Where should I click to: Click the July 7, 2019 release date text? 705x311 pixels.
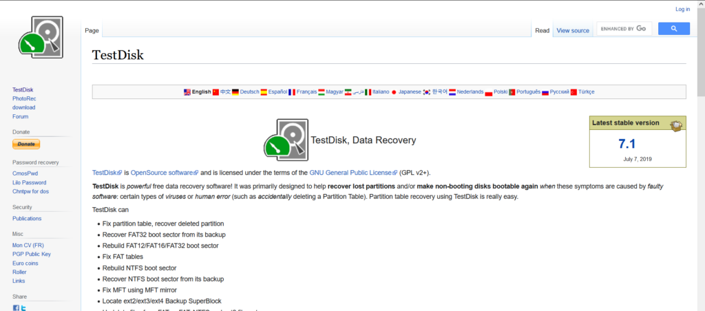tap(638, 159)
